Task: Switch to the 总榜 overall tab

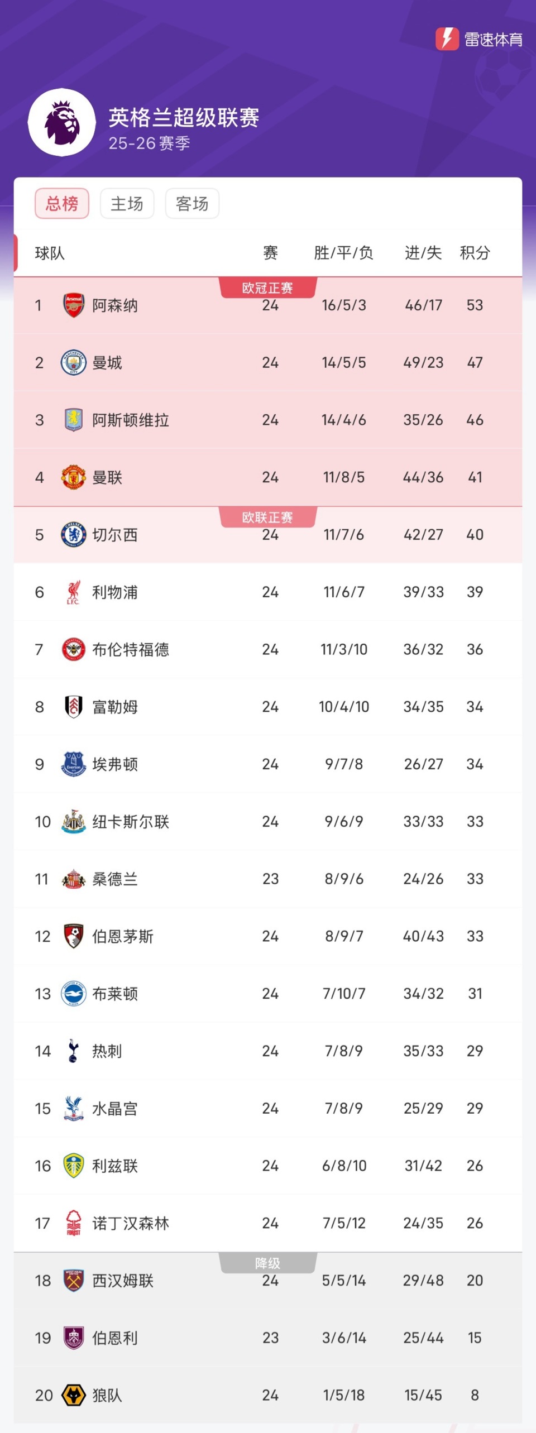Action: (x=62, y=204)
